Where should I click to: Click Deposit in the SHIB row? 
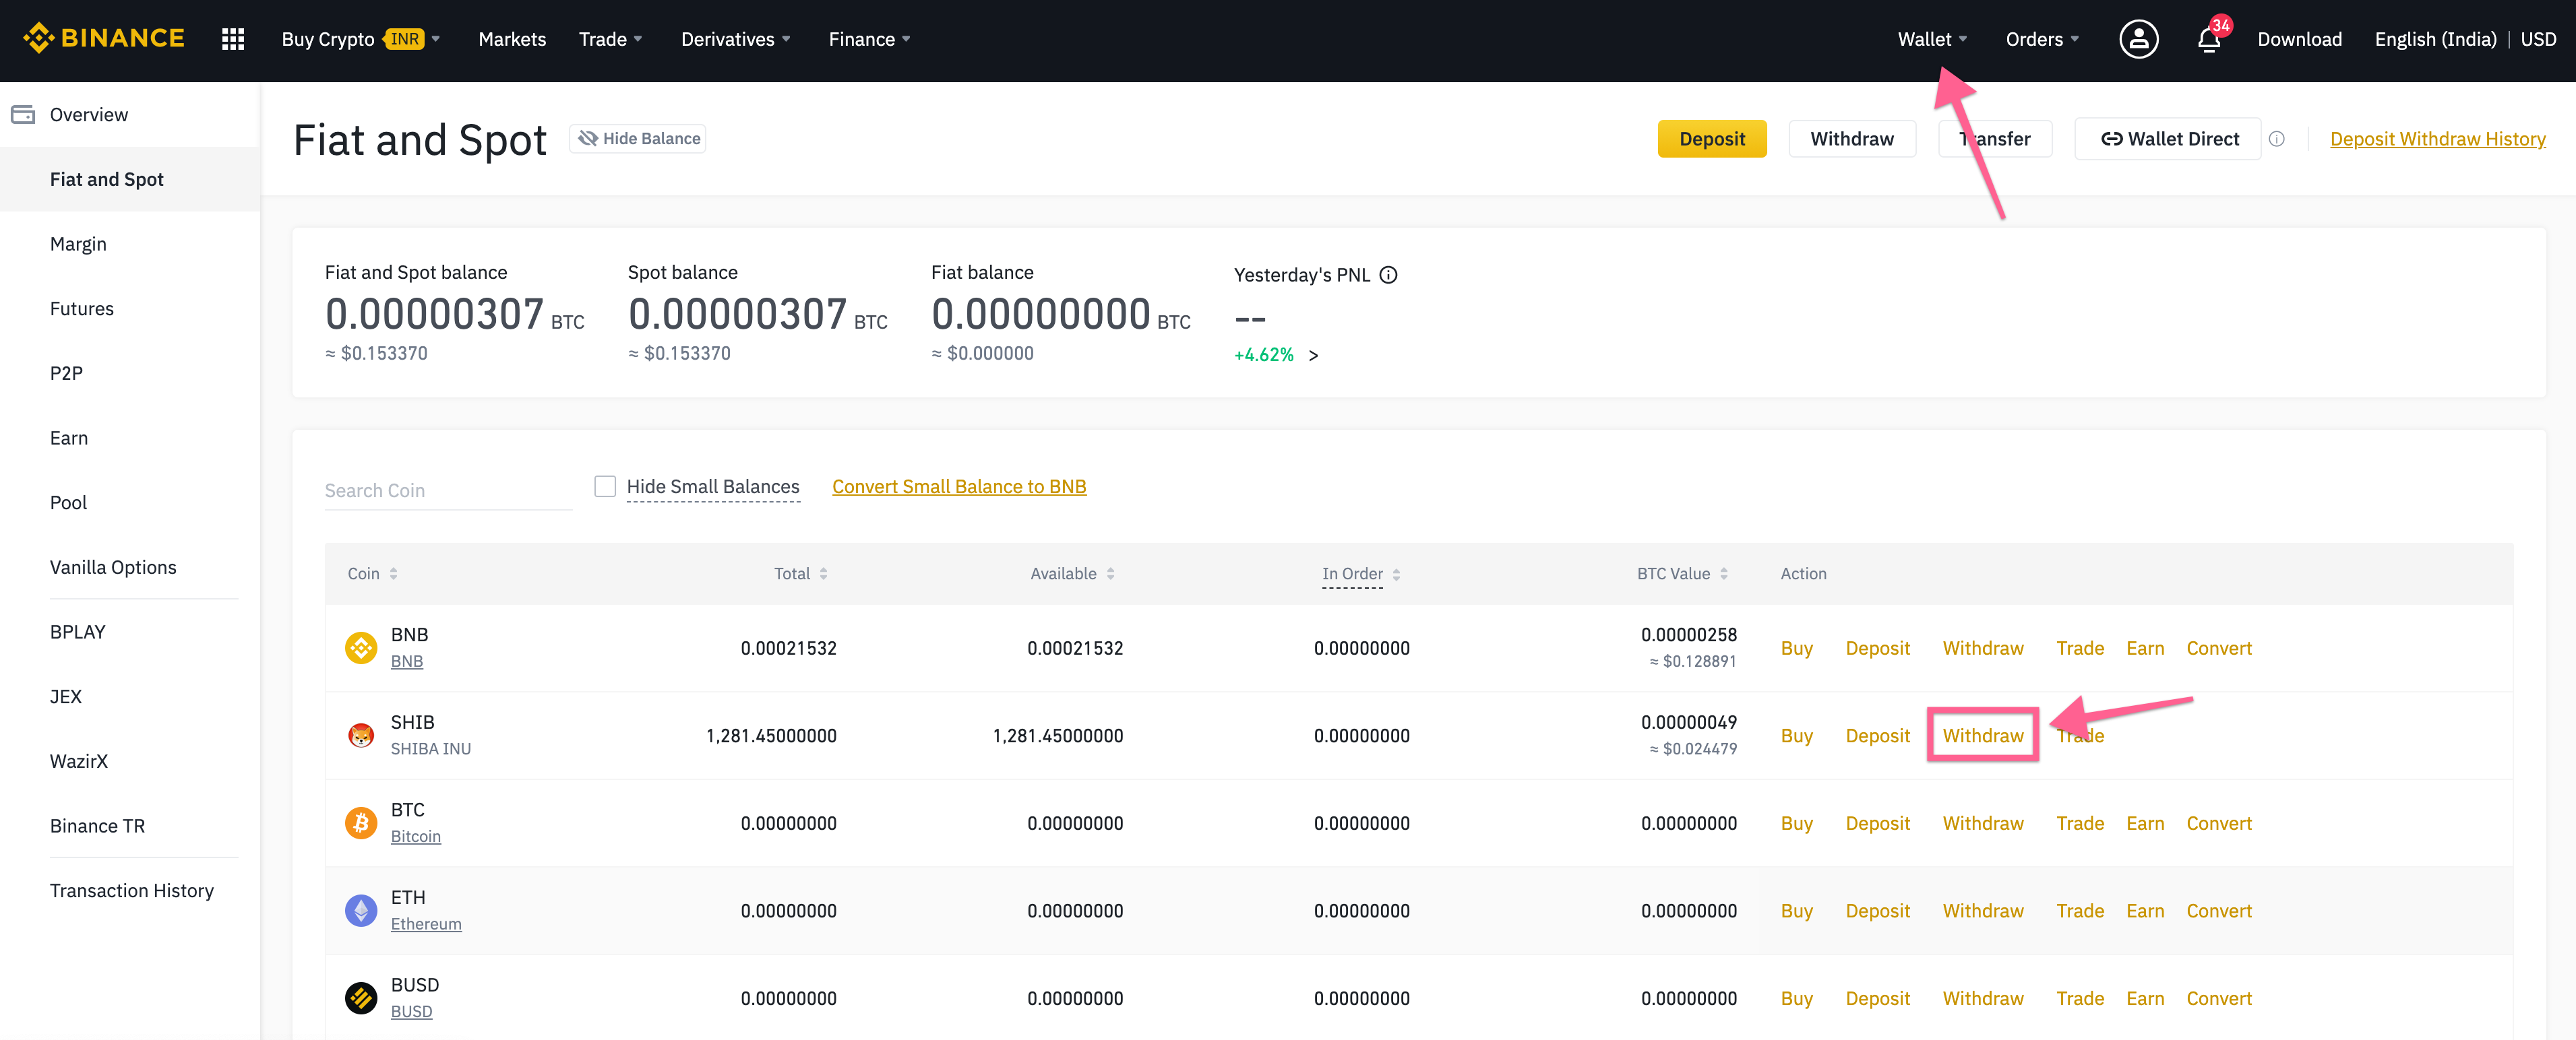click(1877, 736)
